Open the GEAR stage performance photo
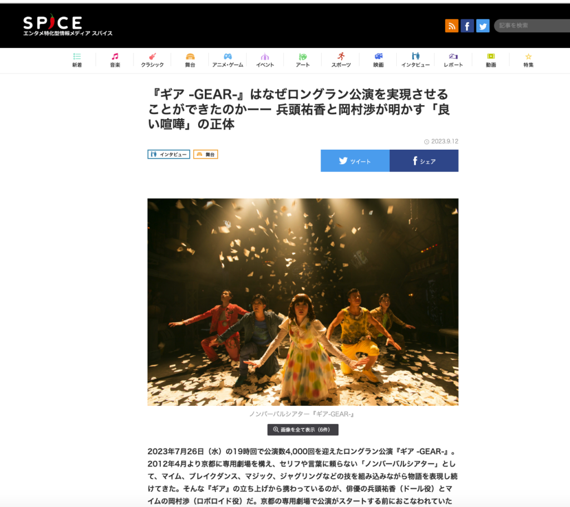 [x=303, y=302]
